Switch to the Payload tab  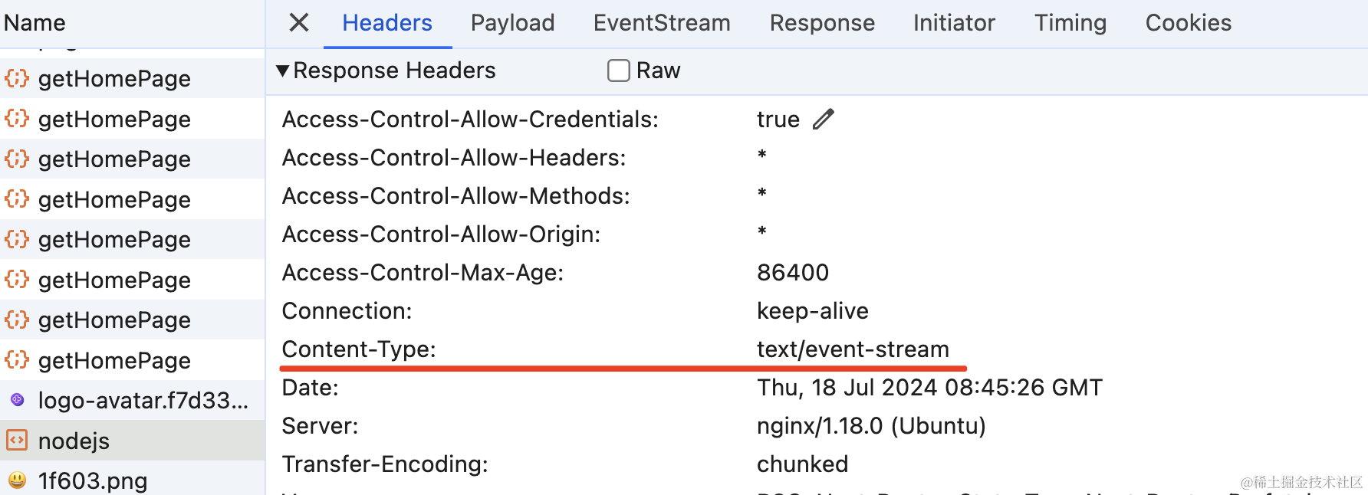[512, 23]
